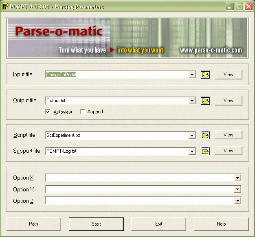Click the Start button
Screen dimensions: 255x237
(x=96, y=224)
